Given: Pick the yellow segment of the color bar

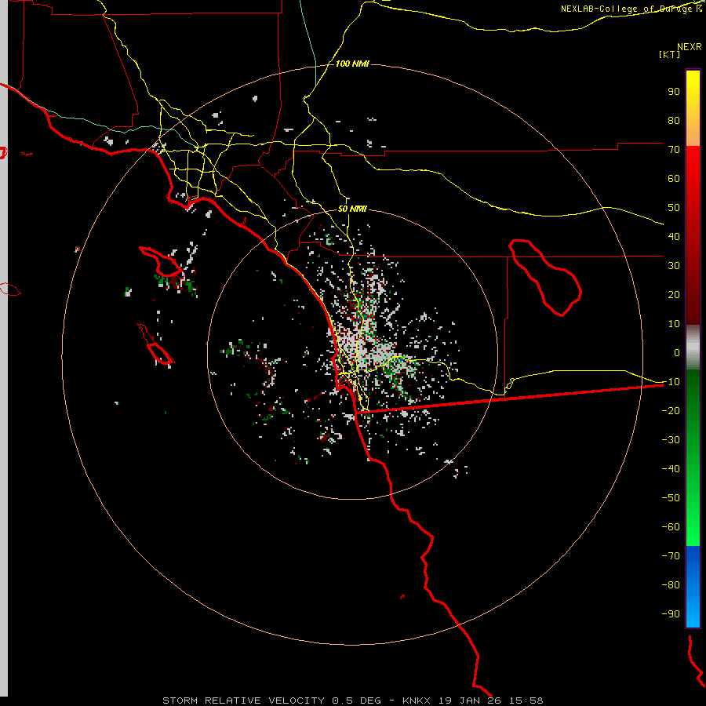Looking at the screenshot, I should 693,90.
